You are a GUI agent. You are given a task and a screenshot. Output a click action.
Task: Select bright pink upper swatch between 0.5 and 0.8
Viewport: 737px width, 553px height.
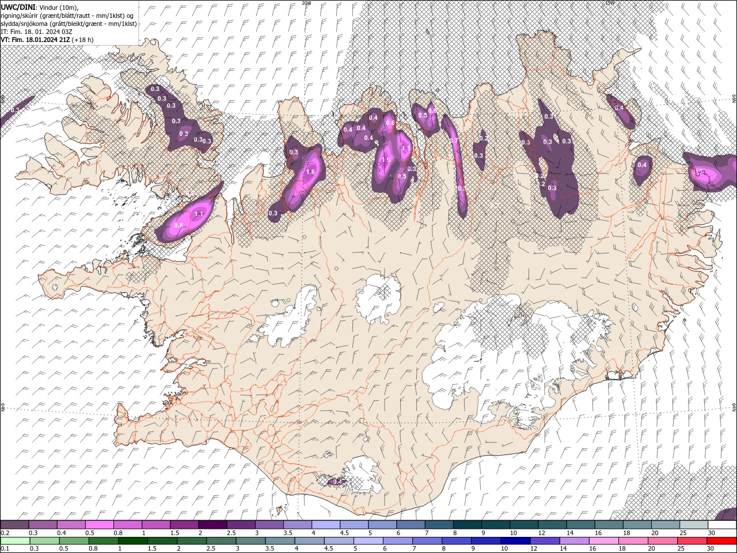point(99,525)
